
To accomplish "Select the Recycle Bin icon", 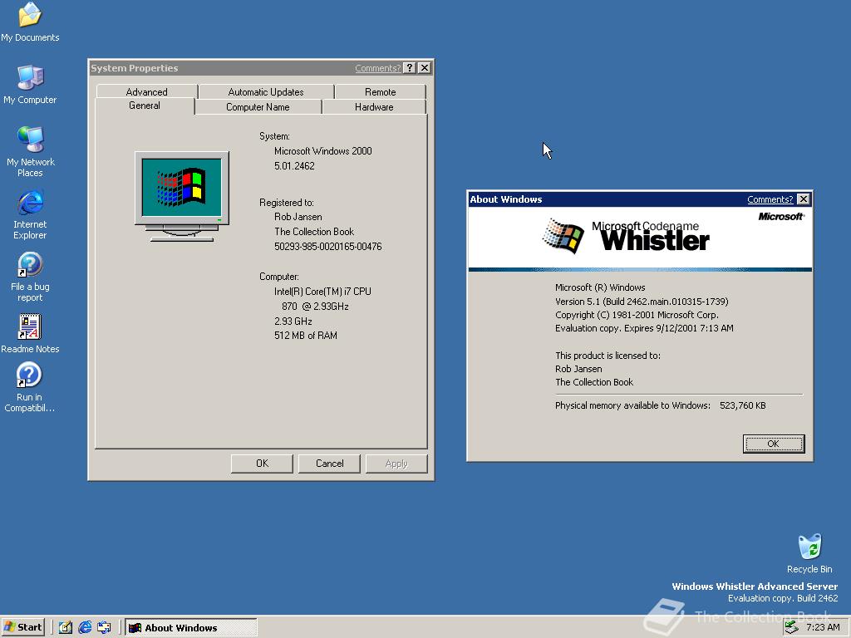I will (809, 553).
